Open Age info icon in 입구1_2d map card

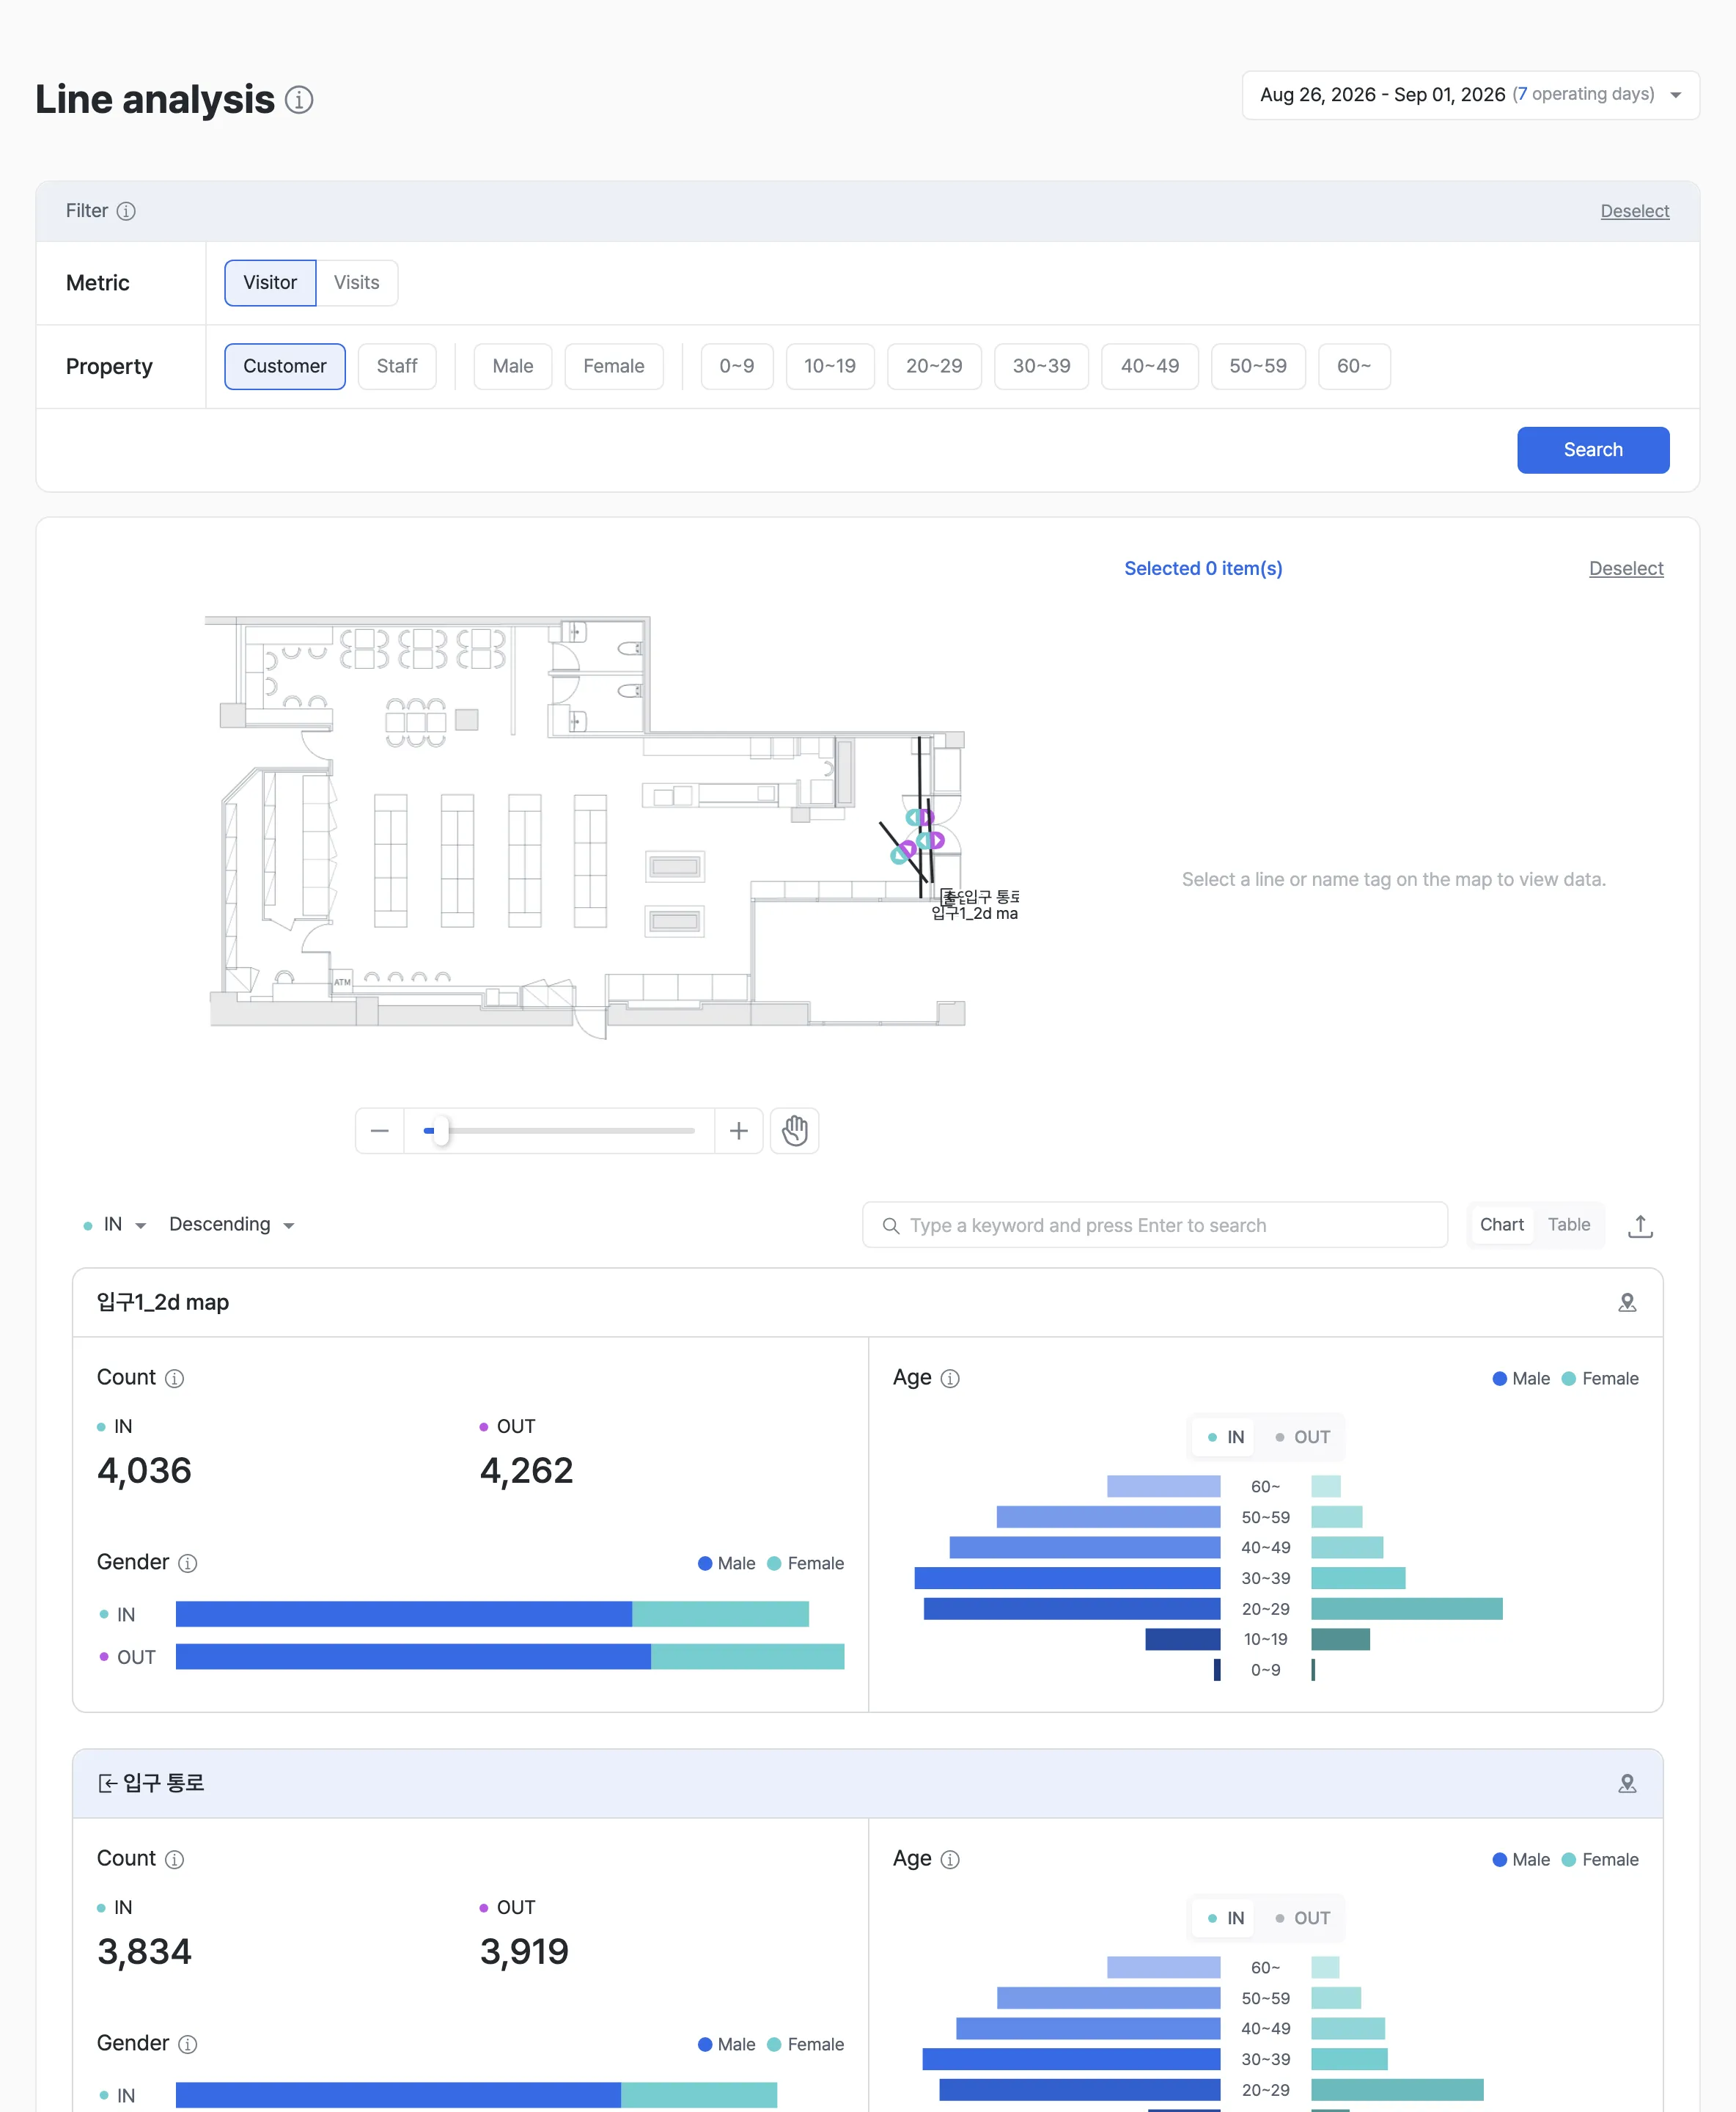point(950,1379)
